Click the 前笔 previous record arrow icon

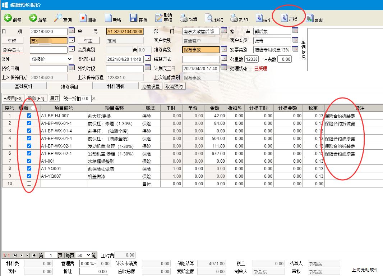[8, 18]
